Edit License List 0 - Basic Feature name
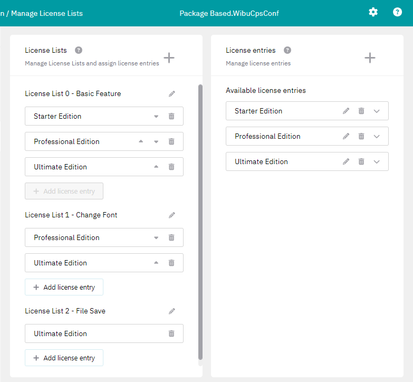The image size is (413, 382). [171, 94]
